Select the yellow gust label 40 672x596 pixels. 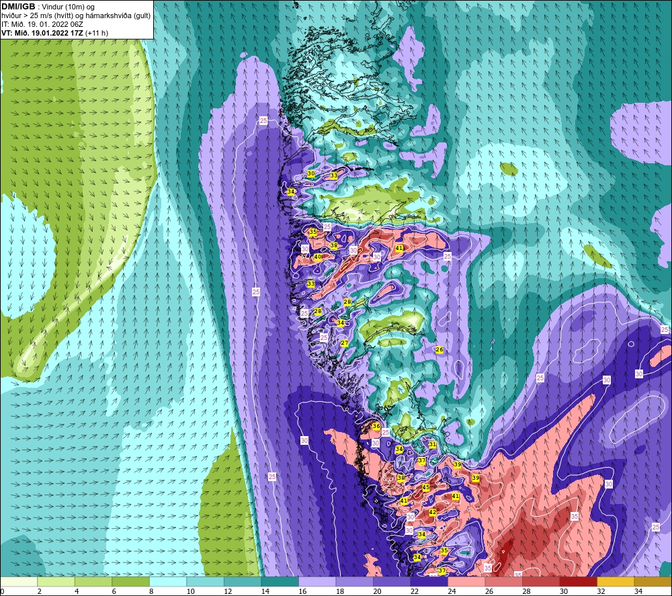point(318,257)
